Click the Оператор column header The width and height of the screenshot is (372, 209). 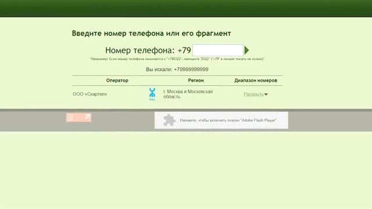click(x=117, y=80)
